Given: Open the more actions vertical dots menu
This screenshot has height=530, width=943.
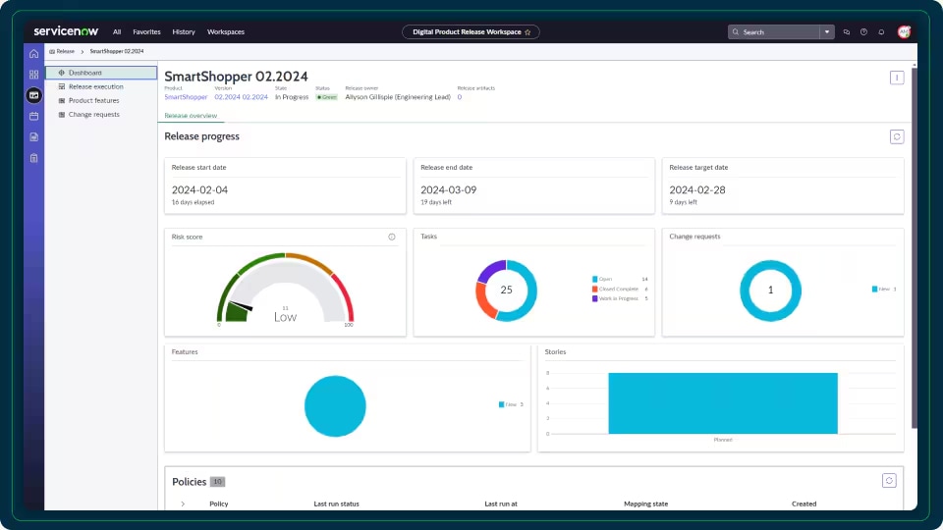Looking at the screenshot, I should [x=896, y=78].
